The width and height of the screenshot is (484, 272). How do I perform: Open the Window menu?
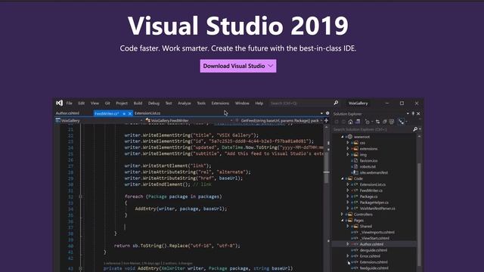(x=242, y=104)
